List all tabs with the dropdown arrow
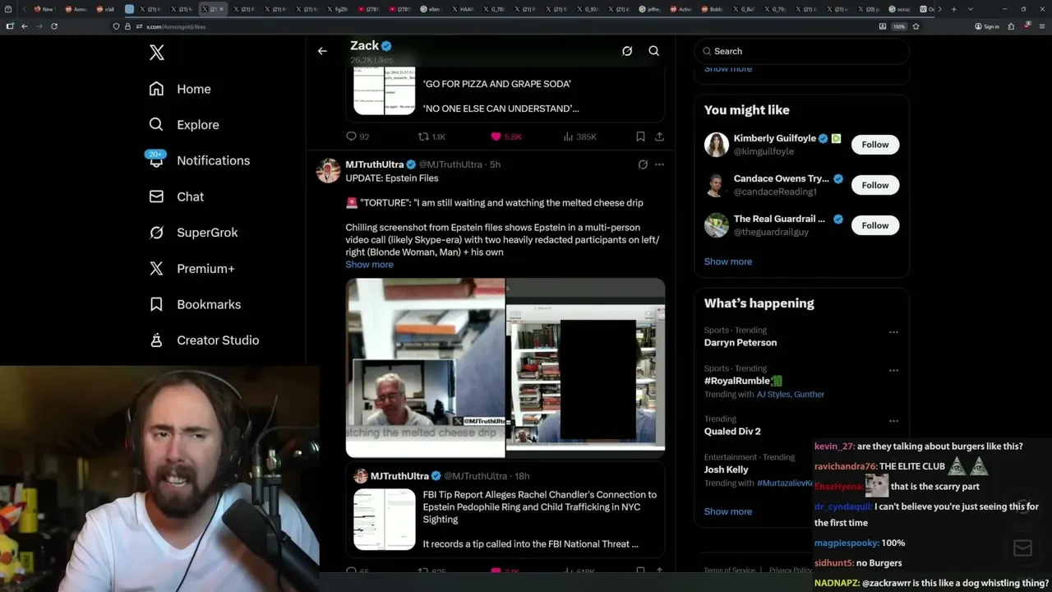This screenshot has height=592, width=1052. point(970,9)
